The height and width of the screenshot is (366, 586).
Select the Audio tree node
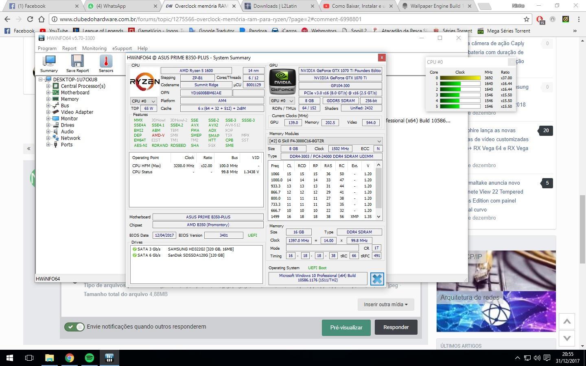tap(67, 131)
